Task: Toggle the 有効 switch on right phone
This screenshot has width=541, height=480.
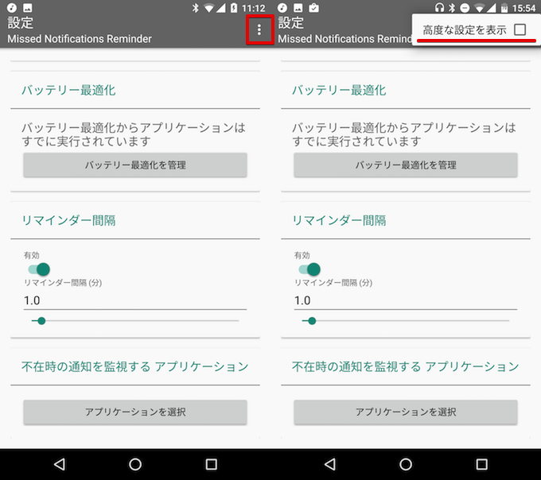Action: [x=310, y=269]
